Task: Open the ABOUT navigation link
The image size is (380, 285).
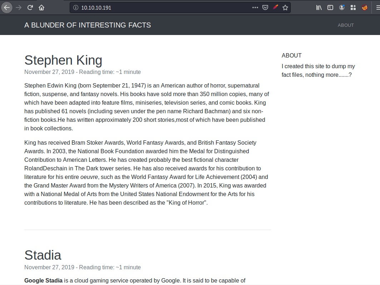Action: [x=346, y=25]
